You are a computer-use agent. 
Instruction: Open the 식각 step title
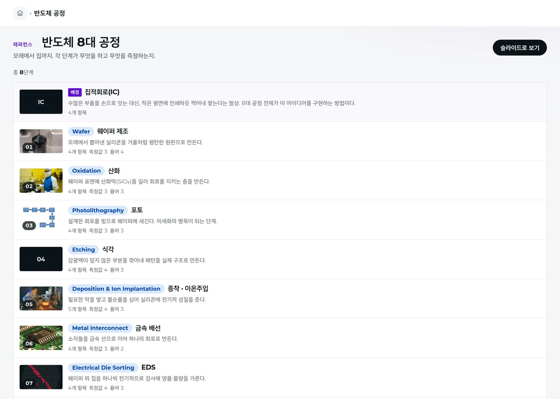point(108,249)
